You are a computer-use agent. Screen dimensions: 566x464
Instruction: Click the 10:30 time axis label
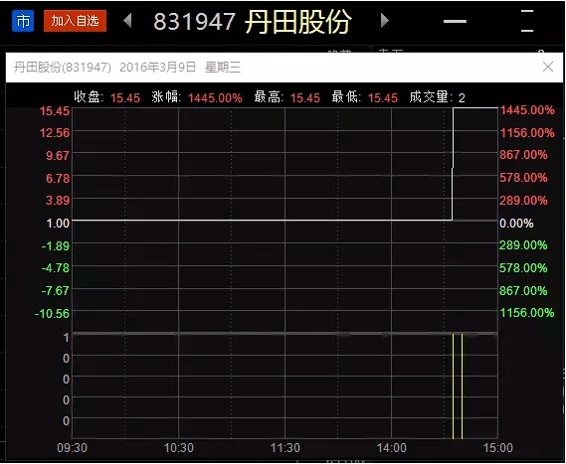point(179,448)
